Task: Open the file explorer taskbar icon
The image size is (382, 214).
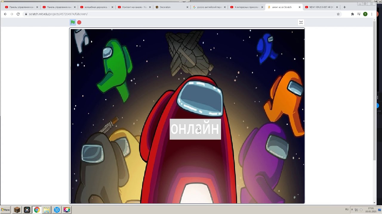Action: pos(46,210)
